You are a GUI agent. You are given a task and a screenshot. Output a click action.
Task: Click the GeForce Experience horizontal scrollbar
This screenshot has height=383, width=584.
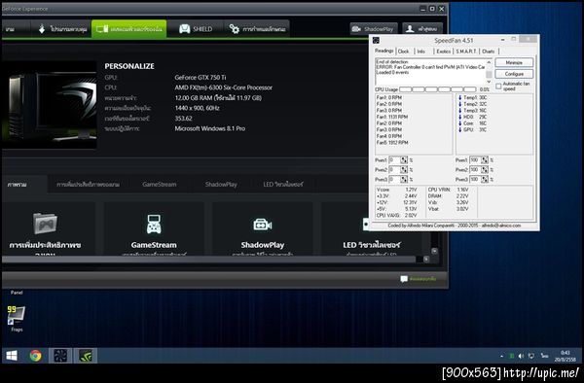click(208, 260)
